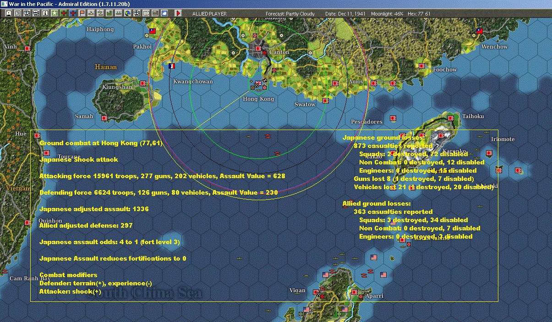The height and width of the screenshot is (322, 552).
Task: Click the Japanese flag at Quinhon
Action: pyautogui.click(x=27, y=222)
